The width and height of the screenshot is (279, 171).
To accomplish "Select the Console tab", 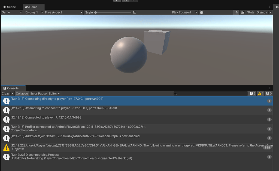I will pos(12,88).
